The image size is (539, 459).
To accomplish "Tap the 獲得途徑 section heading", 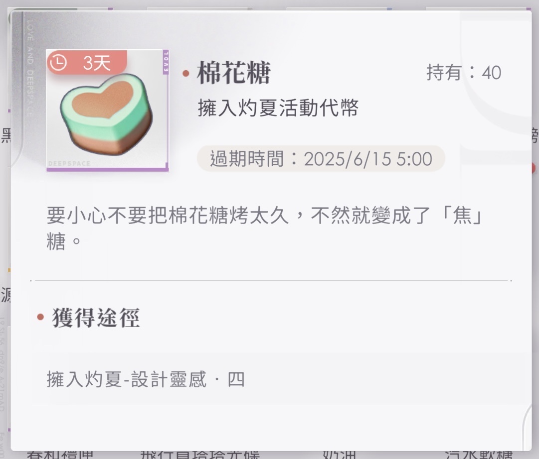I will 96,318.
